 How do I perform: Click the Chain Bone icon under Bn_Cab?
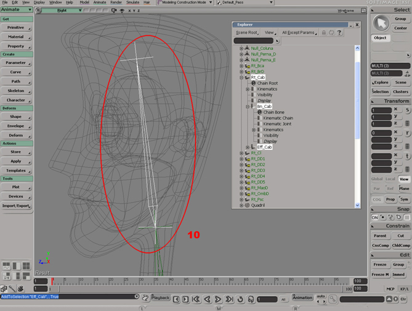coord(259,112)
